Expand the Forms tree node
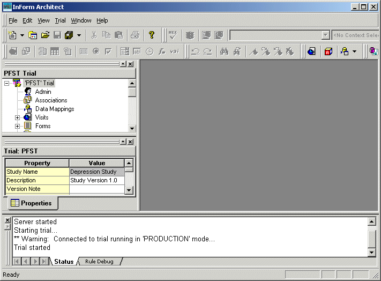The image size is (381, 281). [x=17, y=126]
